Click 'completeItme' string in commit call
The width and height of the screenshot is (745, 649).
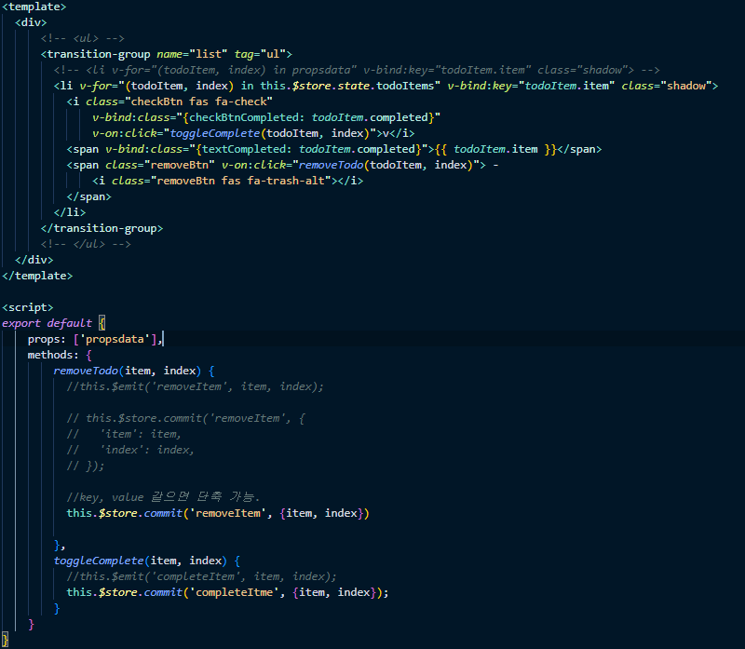(234, 592)
